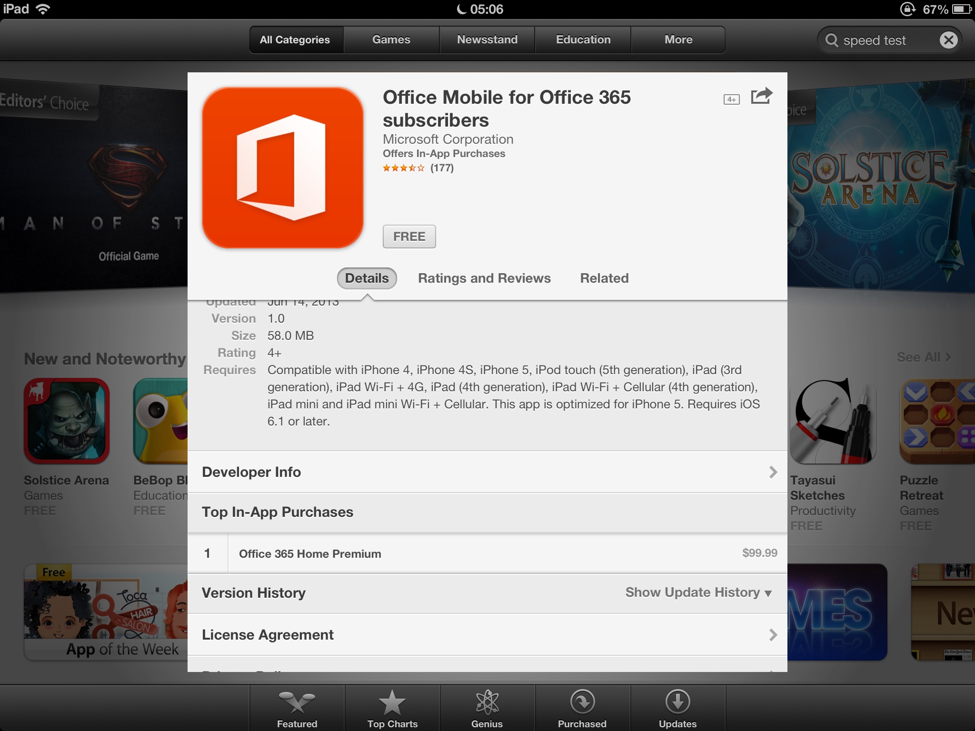Tap the Size 58.0 MB value
Image resolution: width=975 pixels, height=731 pixels.
coord(290,336)
